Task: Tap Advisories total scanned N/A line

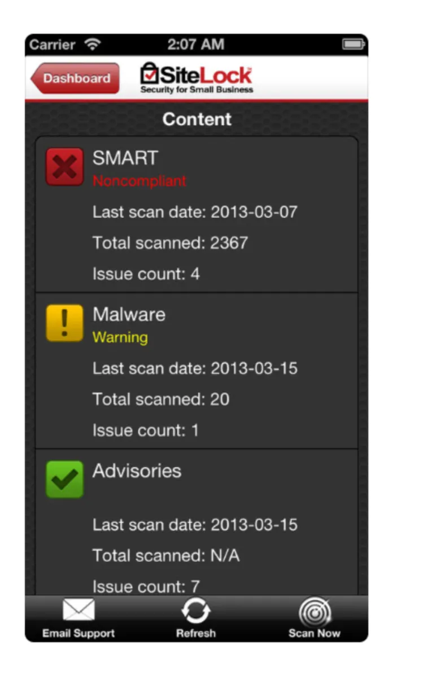Action: [166, 556]
